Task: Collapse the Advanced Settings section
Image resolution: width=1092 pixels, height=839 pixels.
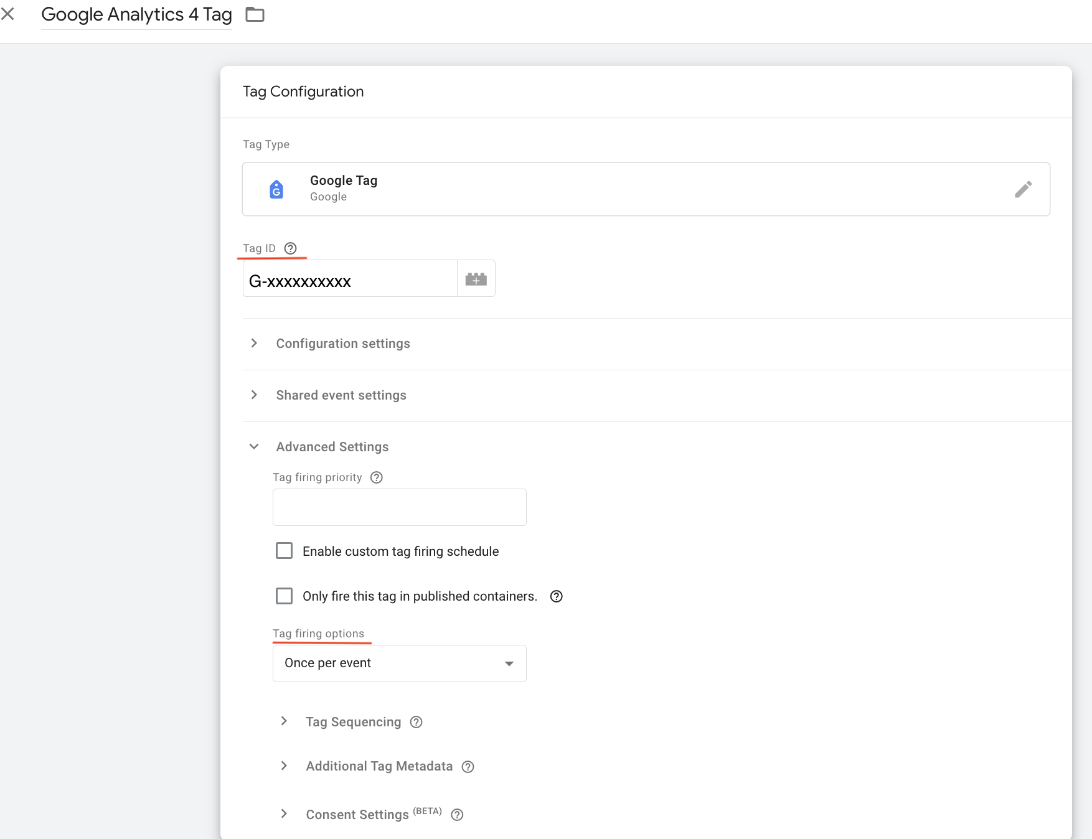Action: pos(332,447)
